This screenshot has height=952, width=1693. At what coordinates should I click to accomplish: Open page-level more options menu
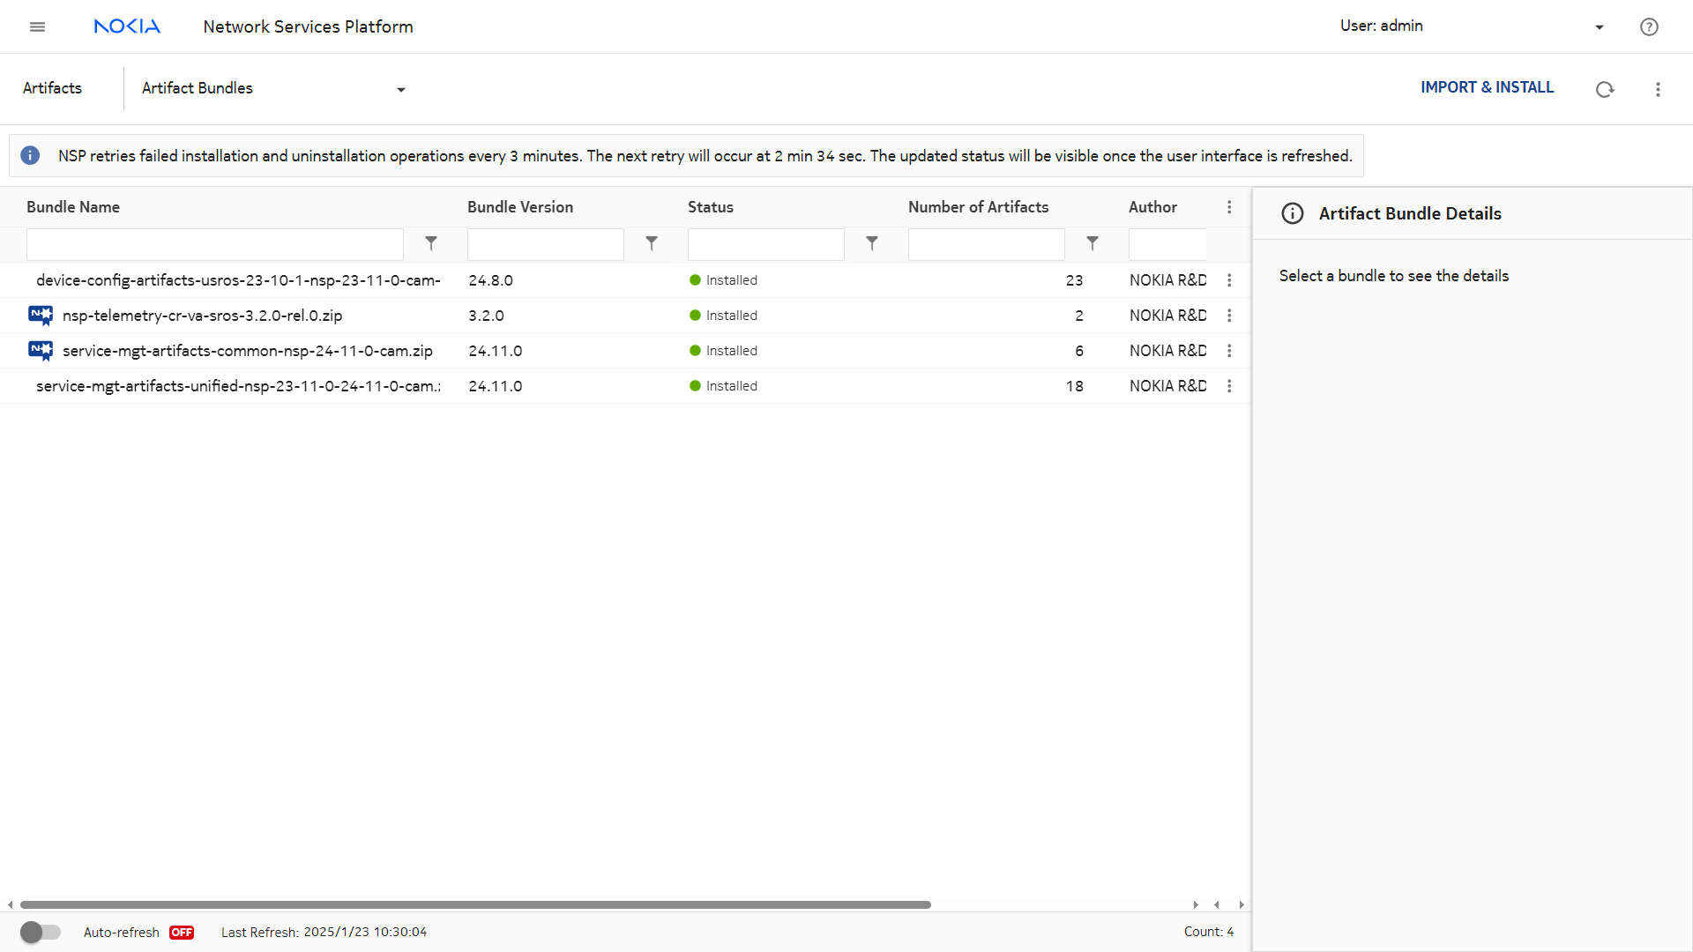click(1658, 89)
